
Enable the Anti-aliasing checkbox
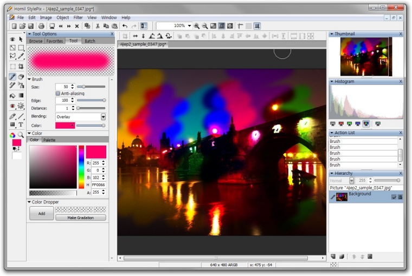coord(58,94)
